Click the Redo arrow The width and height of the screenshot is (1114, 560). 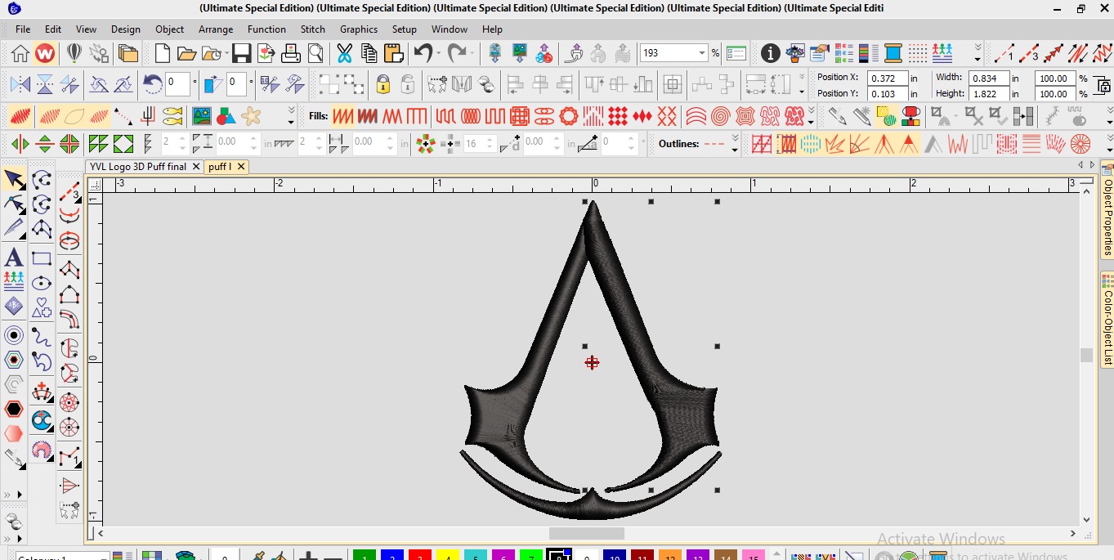tap(456, 54)
